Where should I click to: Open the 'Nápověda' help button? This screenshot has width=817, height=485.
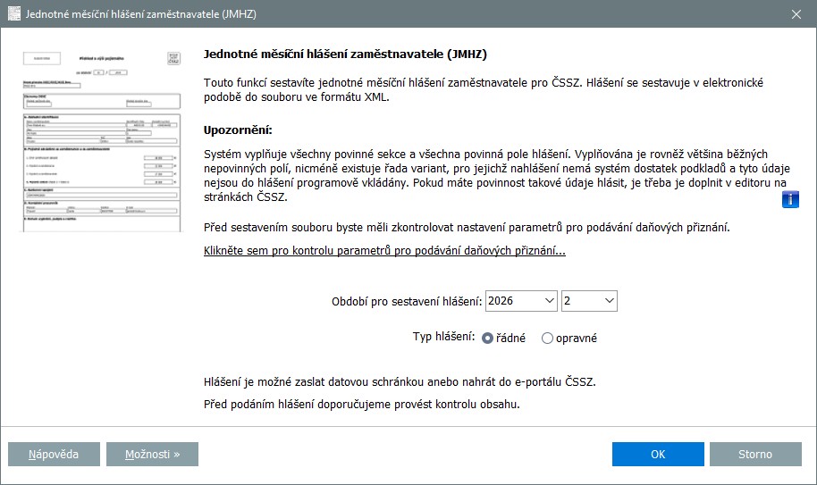click(x=53, y=454)
